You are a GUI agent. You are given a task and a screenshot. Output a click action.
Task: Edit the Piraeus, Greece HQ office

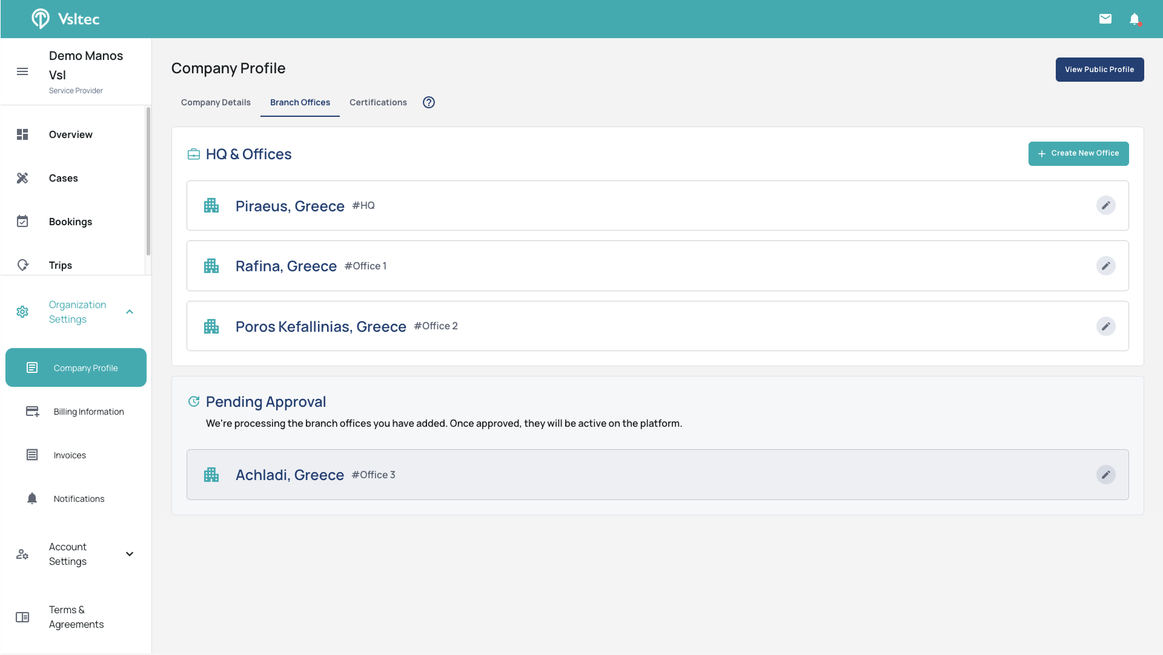click(1105, 206)
